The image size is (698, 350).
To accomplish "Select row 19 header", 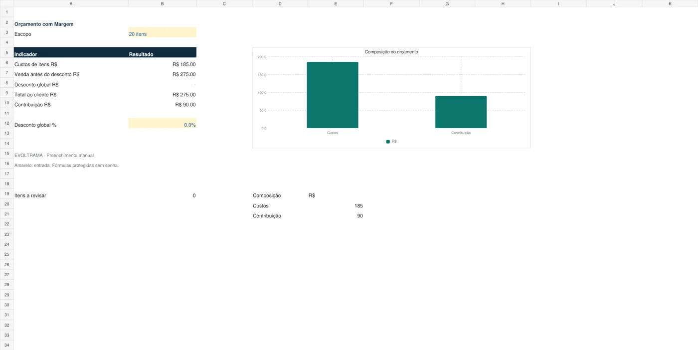I will pos(7,194).
